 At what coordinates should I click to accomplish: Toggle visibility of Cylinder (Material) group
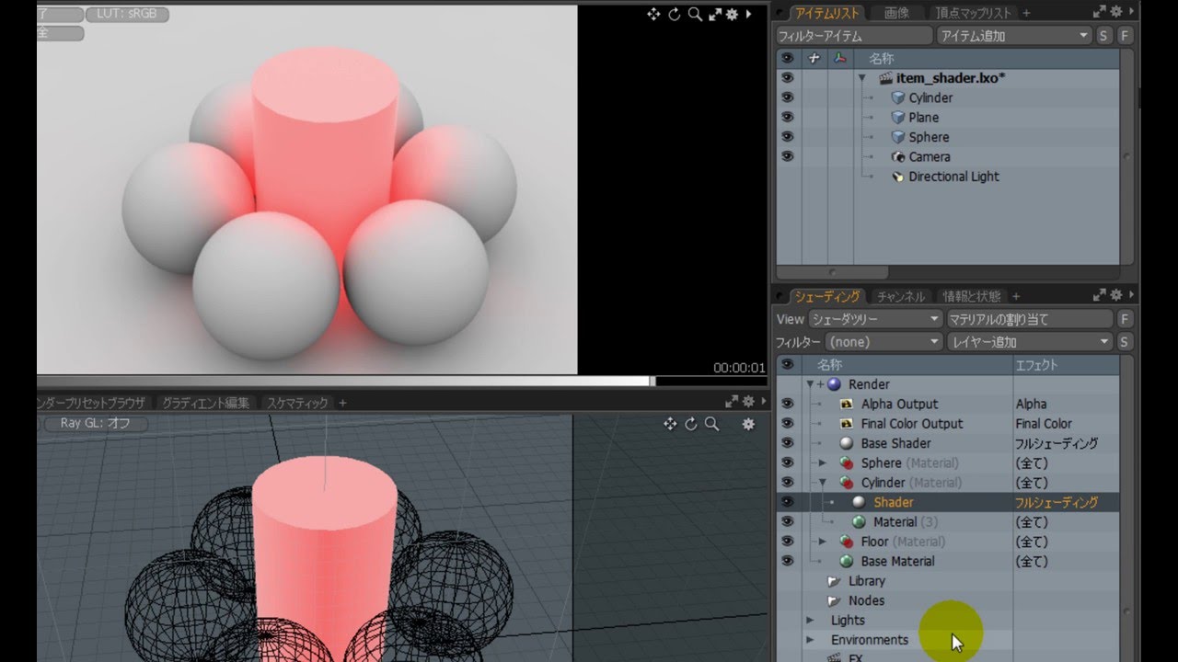coord(788,483)
